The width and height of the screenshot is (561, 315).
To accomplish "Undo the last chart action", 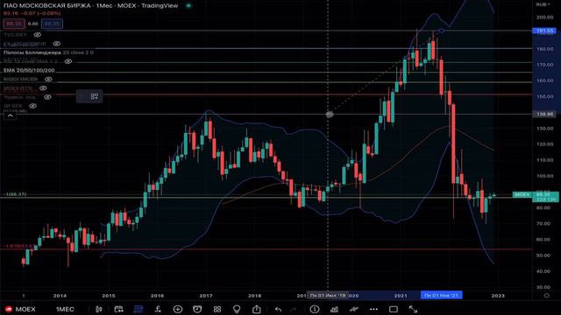I will pos(278,309).
